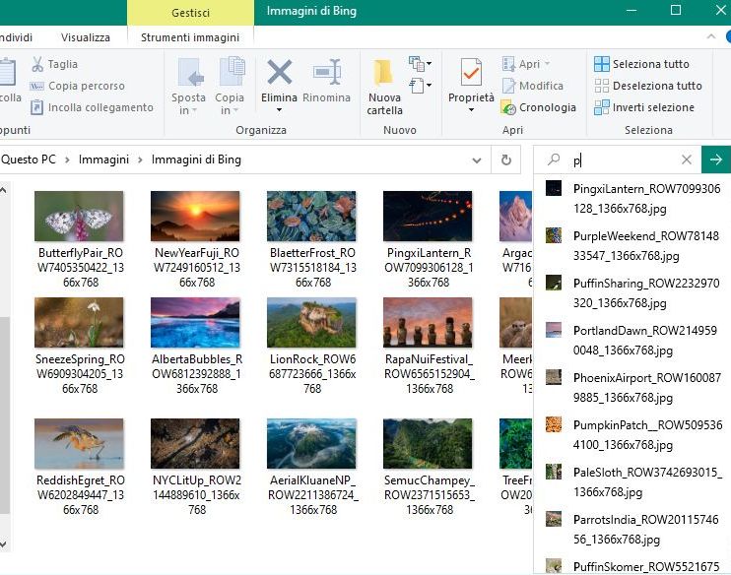Open the Elimina dropdown arrow
The image size is (731, 575).
[x=279, y=110]
